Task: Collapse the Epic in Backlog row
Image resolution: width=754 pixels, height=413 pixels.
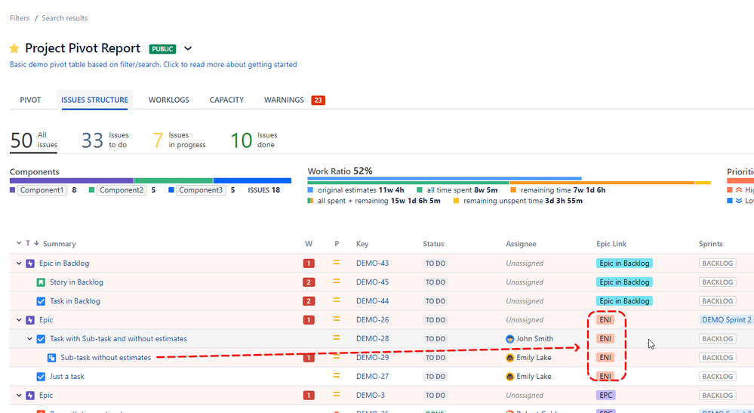Action: [19, 264]
